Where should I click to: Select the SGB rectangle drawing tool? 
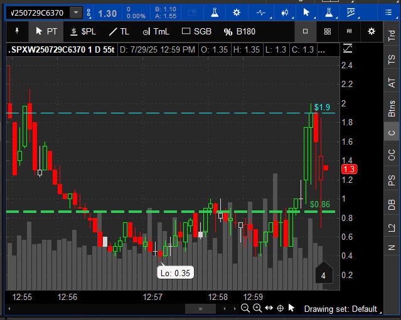coord(196,31)
